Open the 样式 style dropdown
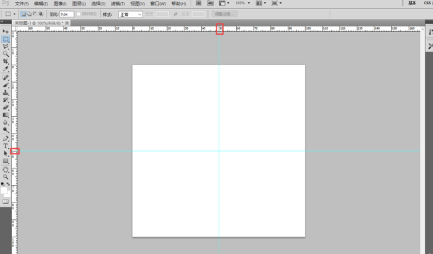The width and height of the screenshot is (433, 254). pos(131,15)
